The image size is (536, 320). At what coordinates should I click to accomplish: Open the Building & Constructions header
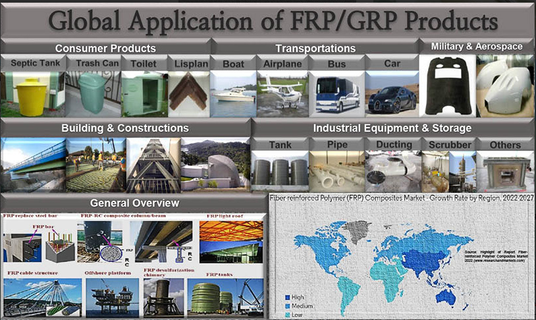coord(124,128)
